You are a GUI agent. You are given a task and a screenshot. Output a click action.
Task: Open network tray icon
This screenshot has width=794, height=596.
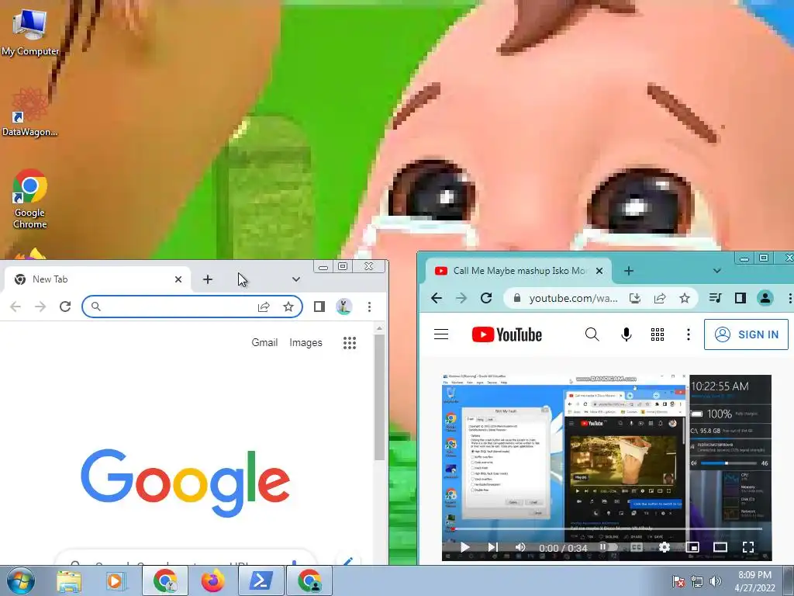coord(697,581)
